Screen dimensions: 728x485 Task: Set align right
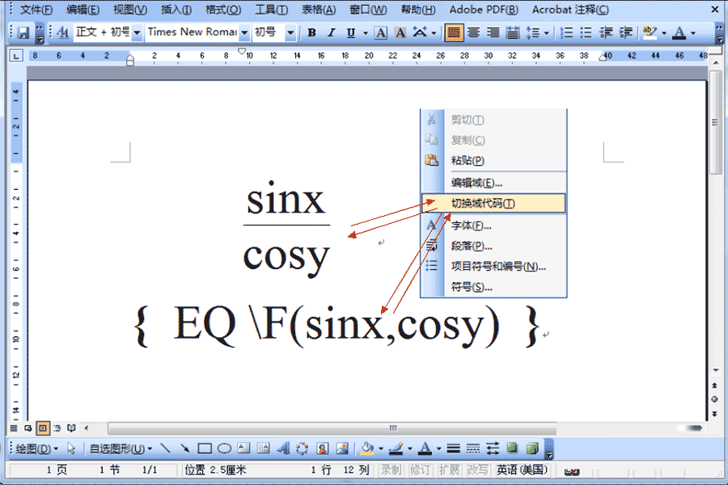(493, 32)
